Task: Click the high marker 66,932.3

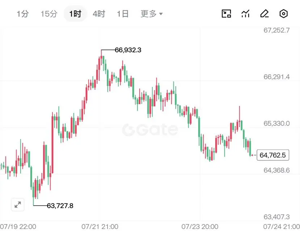Action: click(128, 50)
